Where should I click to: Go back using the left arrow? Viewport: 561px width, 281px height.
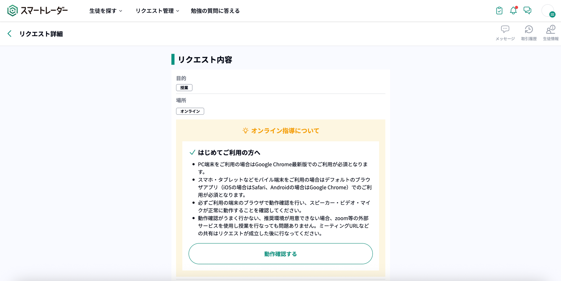(x=10, y=34)
